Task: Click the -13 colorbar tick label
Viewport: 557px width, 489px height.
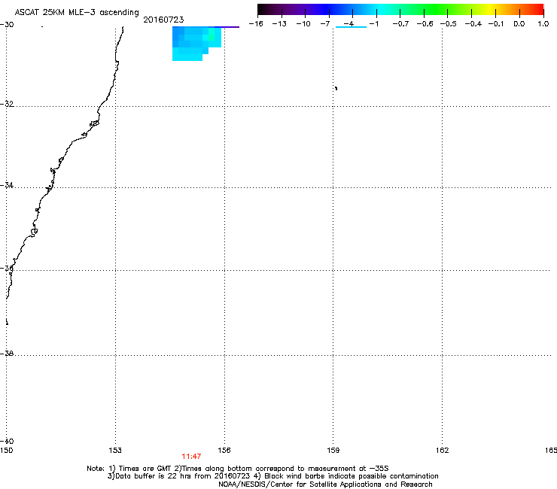Action: click(279, 24)
